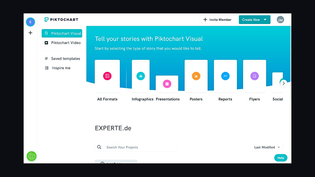Screen dimensions: 315x177
Task: Click the Social label
Action: pyautogui.click(x=278, y=99)
